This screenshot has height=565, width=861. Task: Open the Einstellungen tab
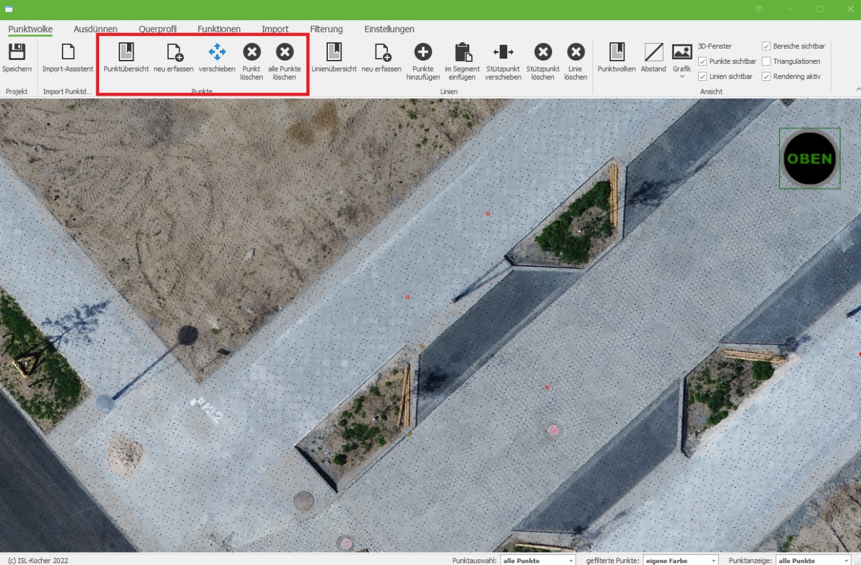click(x=389, y=29)
